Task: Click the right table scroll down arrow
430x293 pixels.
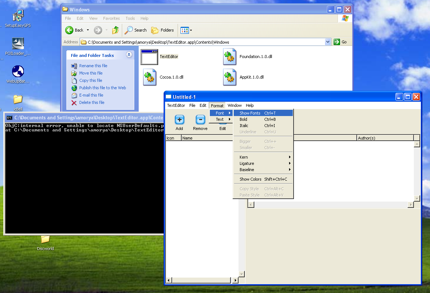Action: tap(417, 198)
